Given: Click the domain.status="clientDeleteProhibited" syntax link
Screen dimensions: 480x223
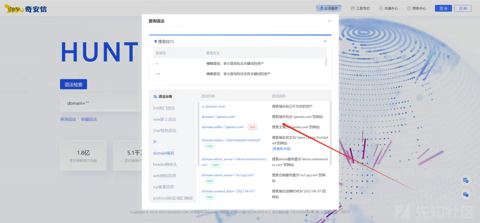Looking at the screenshot, I should click(231, 140).
